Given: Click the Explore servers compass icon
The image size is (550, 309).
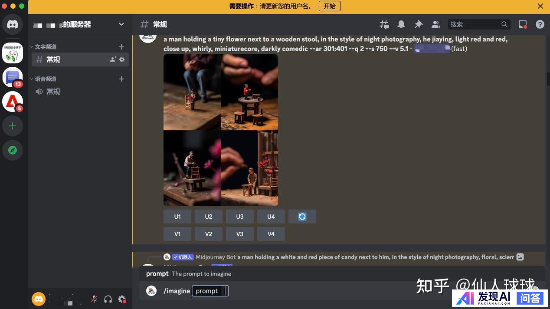Looking at the screenshot, I should 13,150.
